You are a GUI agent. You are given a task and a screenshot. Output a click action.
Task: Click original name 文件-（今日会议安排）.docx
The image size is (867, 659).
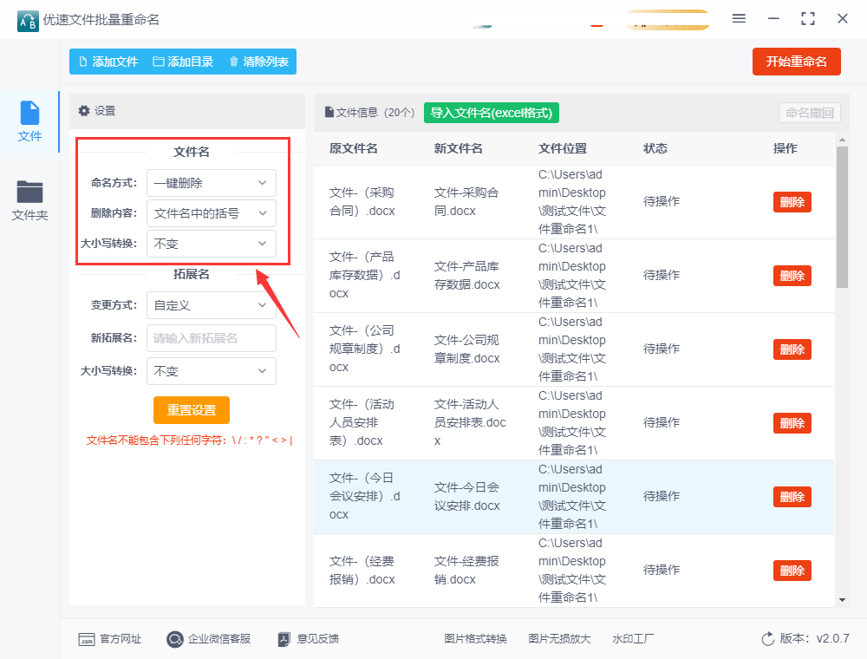[x=365, y=496]
